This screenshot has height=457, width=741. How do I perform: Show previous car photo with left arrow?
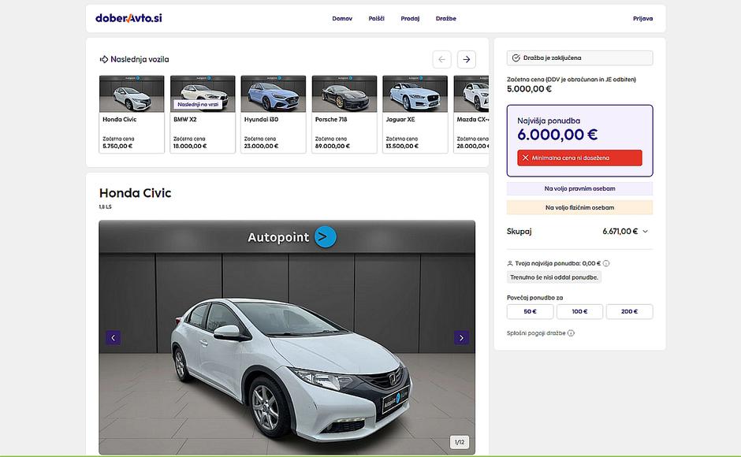(113, 338)
